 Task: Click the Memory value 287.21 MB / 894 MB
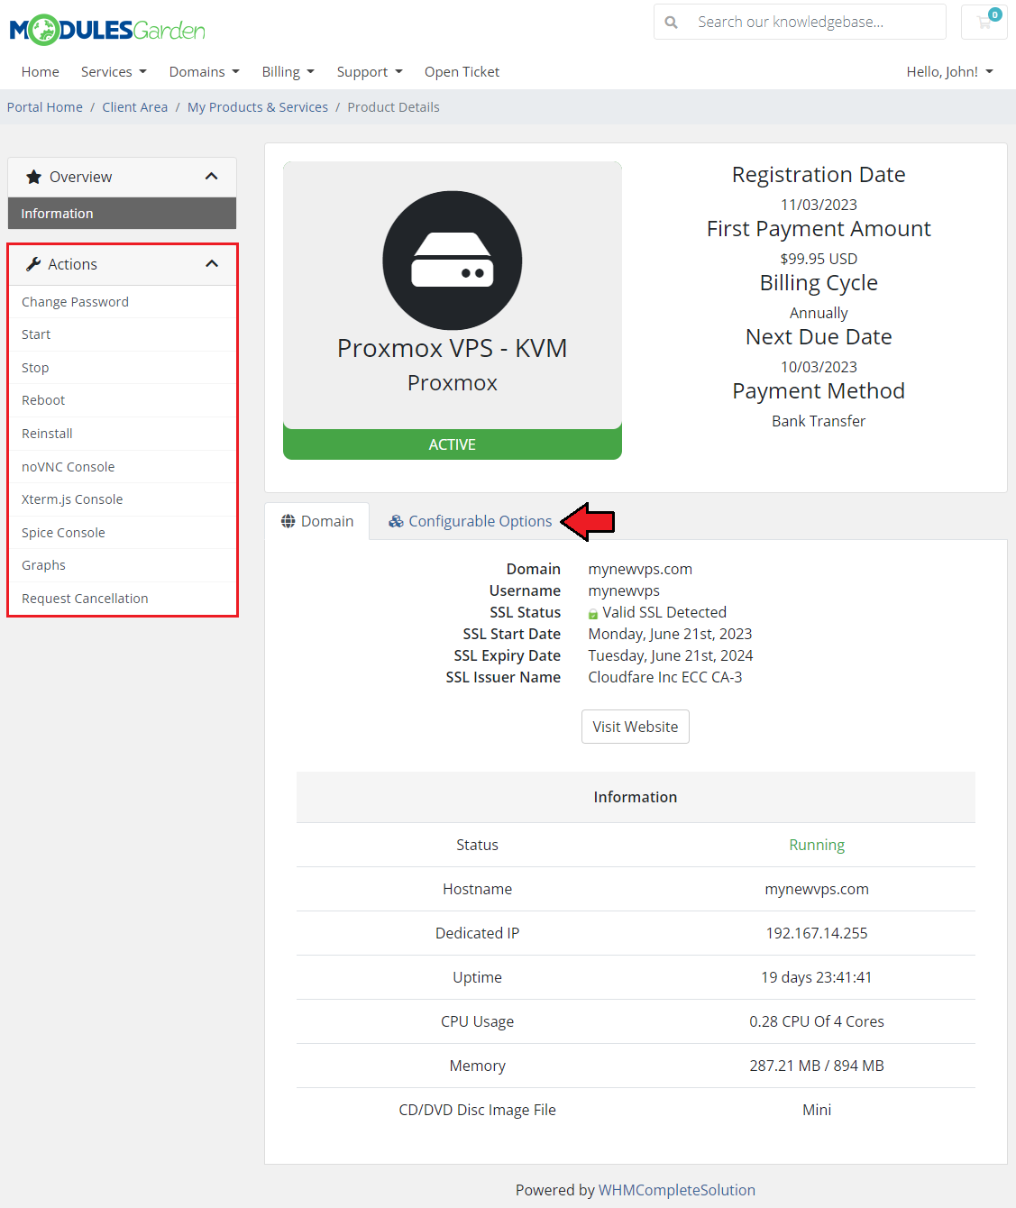click(x=817, y=1066)
